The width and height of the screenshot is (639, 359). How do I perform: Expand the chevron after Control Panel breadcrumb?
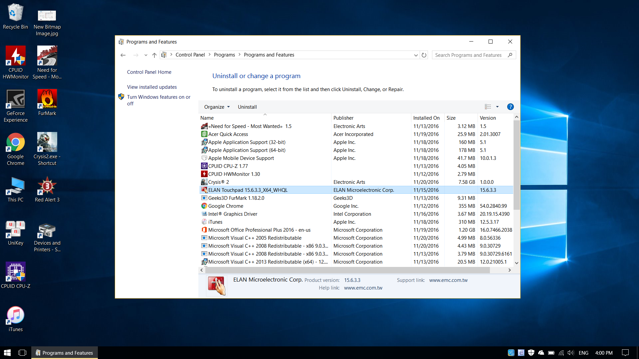[210, 55]
